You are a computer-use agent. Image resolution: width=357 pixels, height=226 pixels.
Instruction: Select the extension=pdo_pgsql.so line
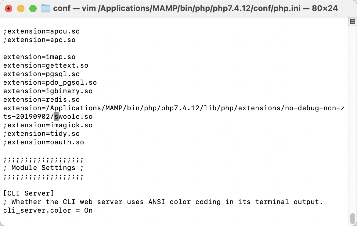[50, 83]
